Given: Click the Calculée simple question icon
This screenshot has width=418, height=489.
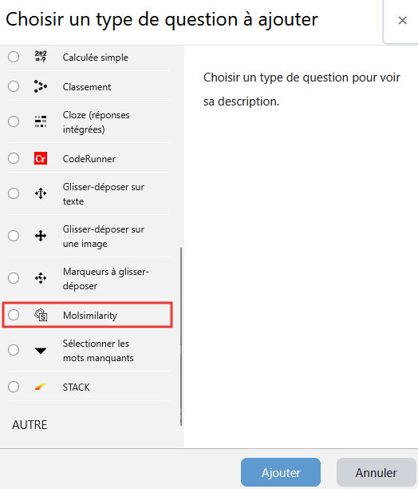Looking at the screenshot, I should click(41, 57).
